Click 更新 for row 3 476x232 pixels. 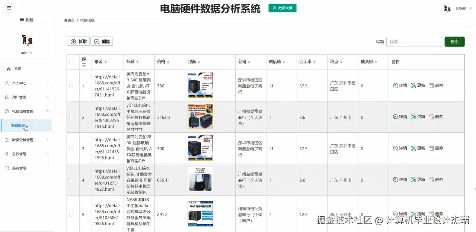[x=418, y=148]
